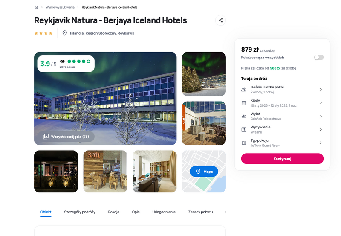This screenshot has width=341, height=236.
Task: Click the calendar icon beside Kiedy
Action: (244, 103)
